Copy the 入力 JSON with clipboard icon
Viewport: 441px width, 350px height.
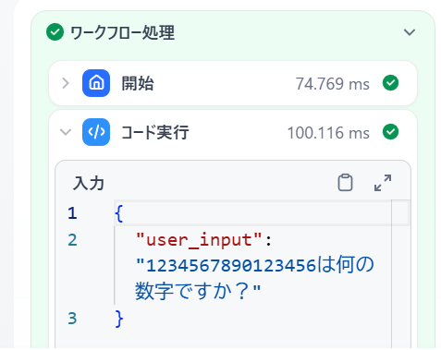[x=345, y=183]
